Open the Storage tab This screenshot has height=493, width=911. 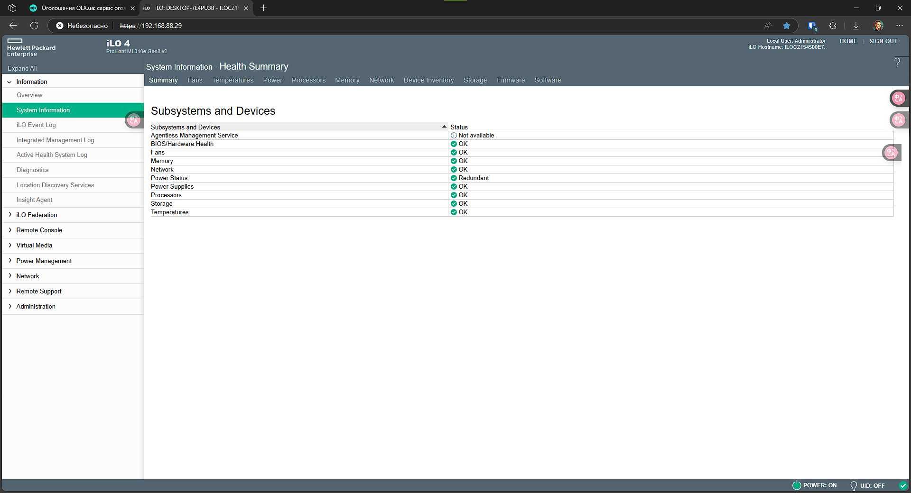(x=475, y=80)
